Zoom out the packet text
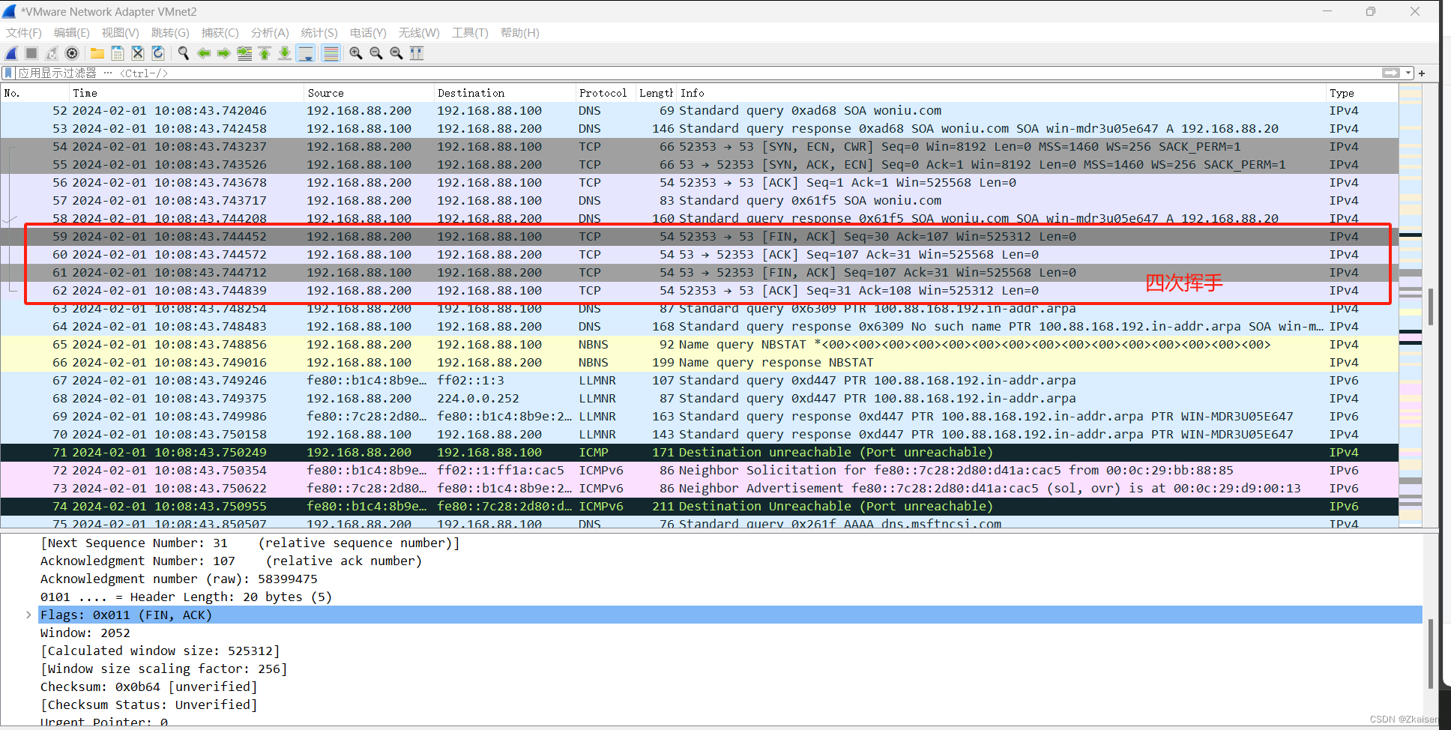1451x730 pixels. tap(376, 53)
